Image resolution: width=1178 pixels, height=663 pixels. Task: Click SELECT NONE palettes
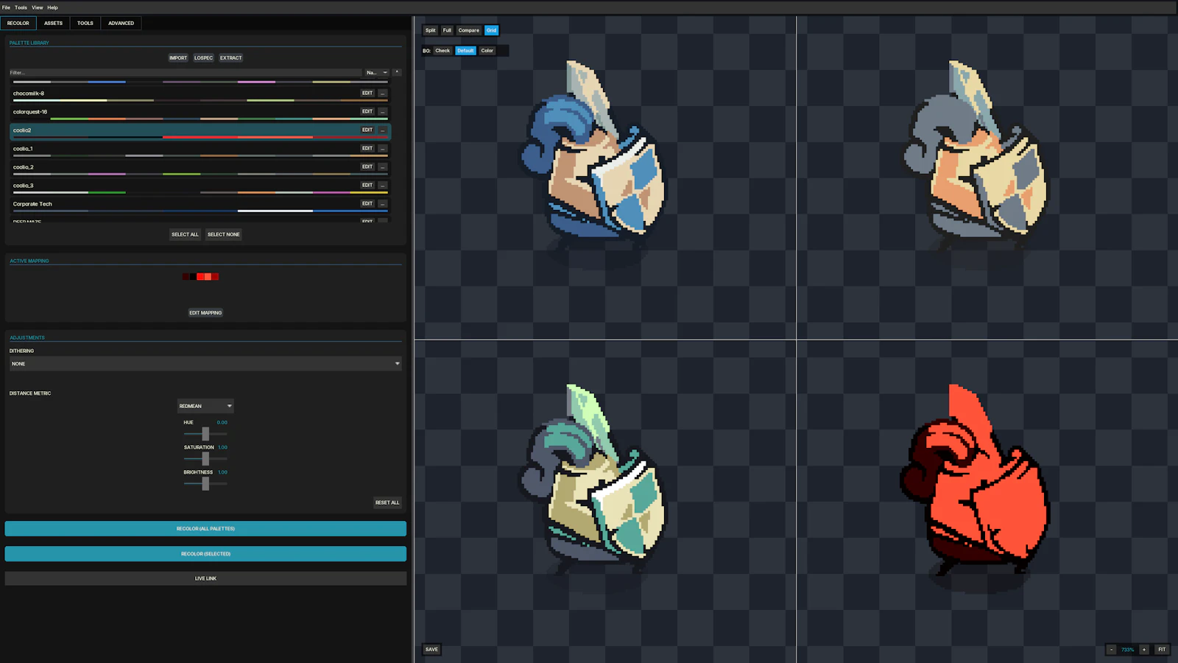point(224,234)
